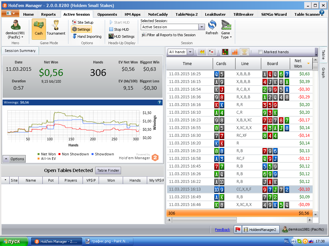The height and width of the screenshot is (246, 329).
Task: Click the help icon at top right of ribbon
Action: pos(322,12)
